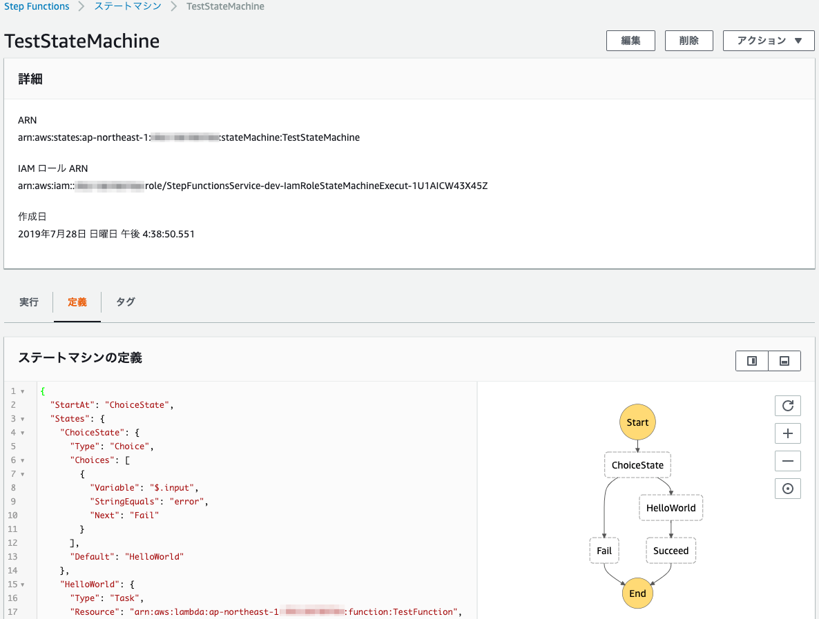
Task: Collapse the code fold at line 1
Action: [22, 391]
